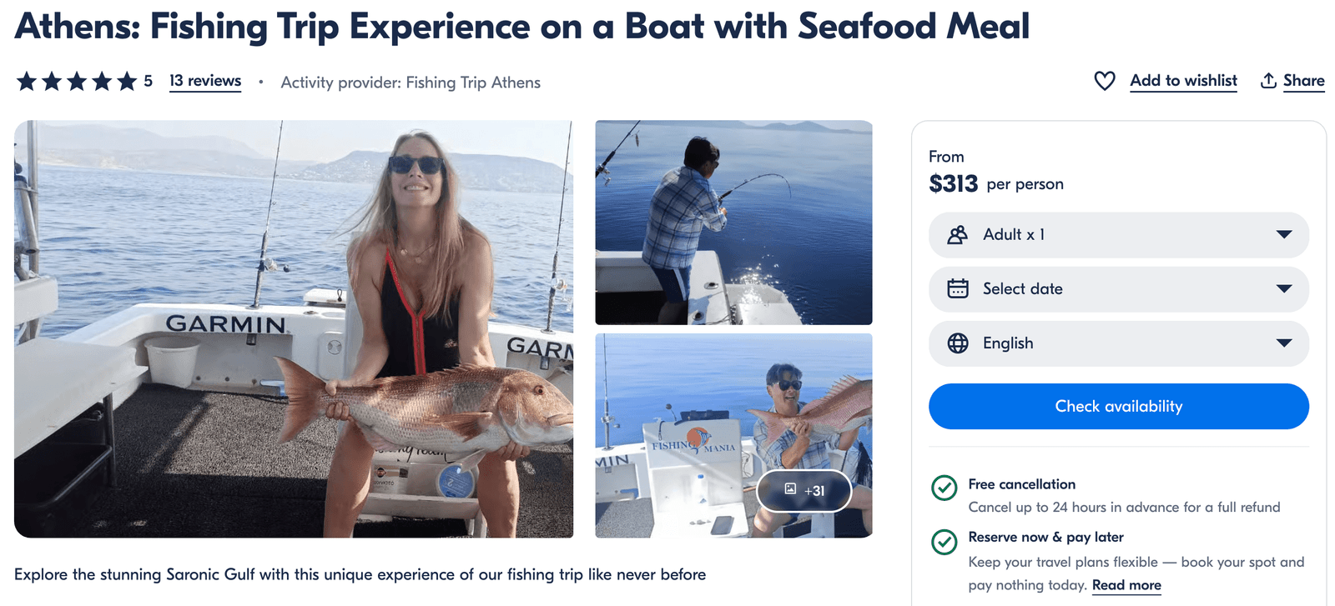The image size is (1335, 606).
Task: Click the globe language icon
Action: pos(958,343)
